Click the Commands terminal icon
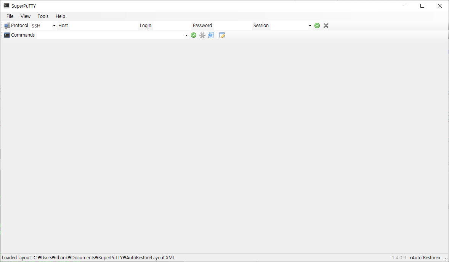The width and height of the screenshot is (449, 262). (7, 35)
